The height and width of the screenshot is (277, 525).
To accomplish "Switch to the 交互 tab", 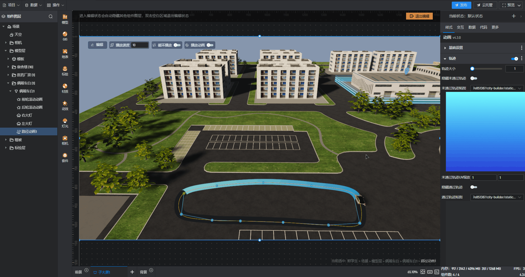I will tap(460, 27).
